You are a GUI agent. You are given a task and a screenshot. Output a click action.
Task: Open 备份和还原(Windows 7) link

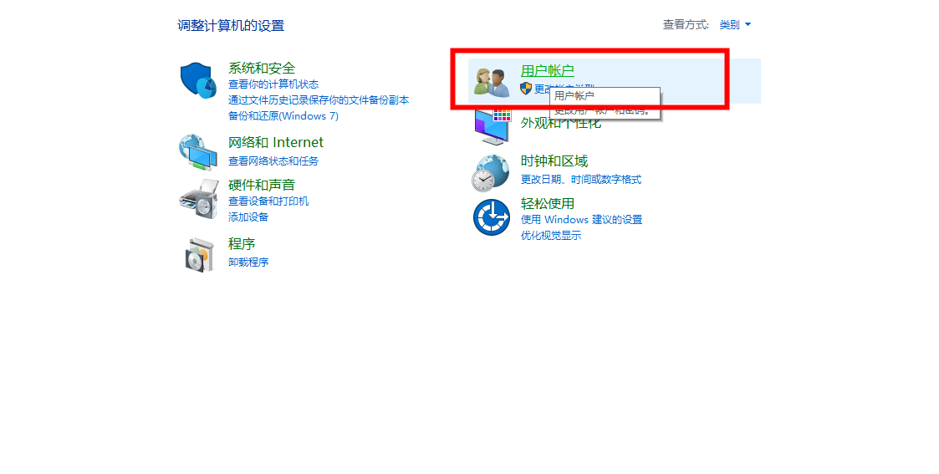[283, 116]
